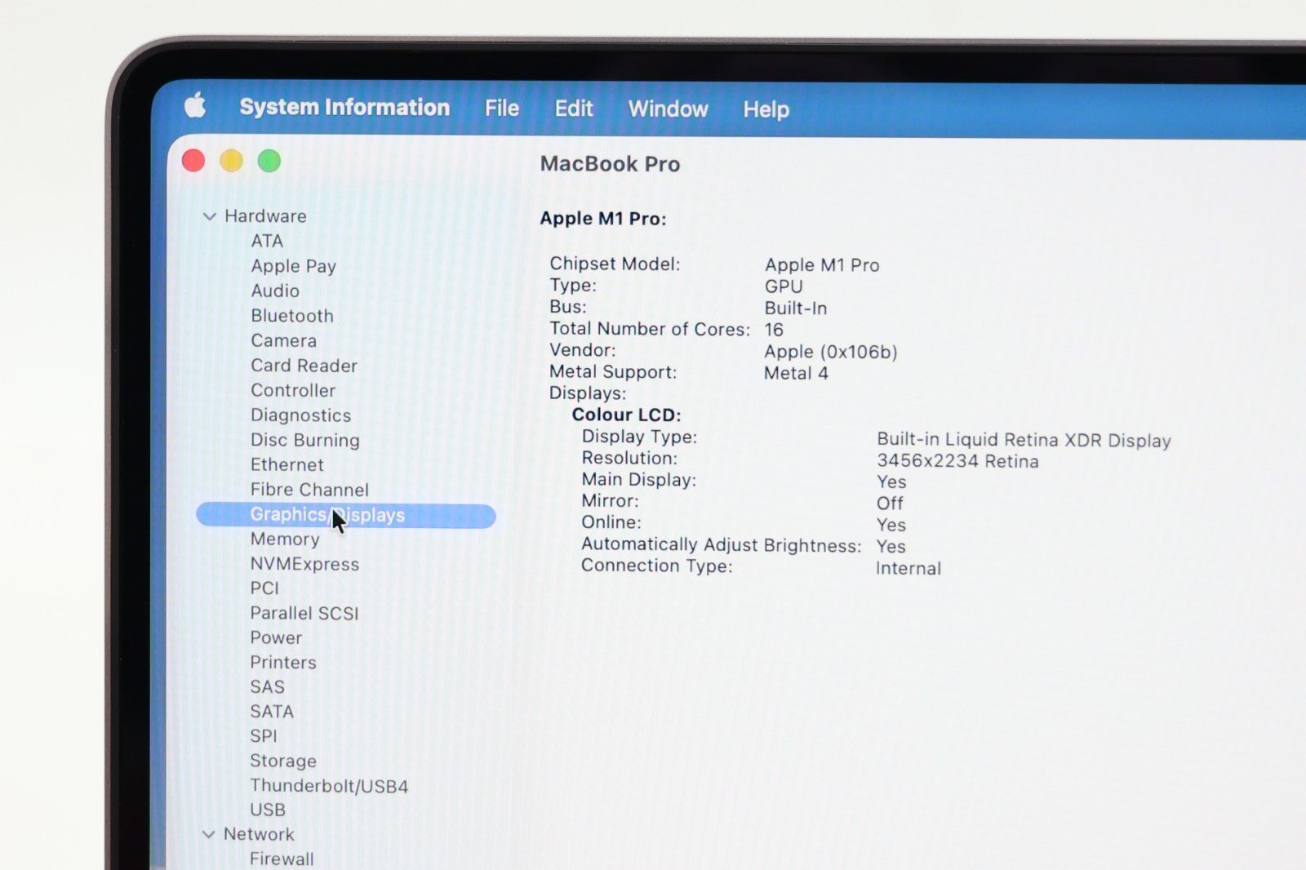This screenshot has width=1306, height=870.
Task: Click the Resolution value 3456x2234 Retina
Action: coord(957,461)
